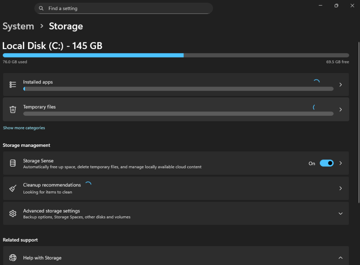The width and height of the screenshot is (360, 265).
Task: Click the Show more categories link
Action: [24, 128]
